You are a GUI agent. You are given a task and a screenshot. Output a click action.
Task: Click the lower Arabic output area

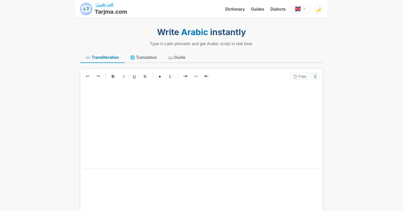coord(201,190)
